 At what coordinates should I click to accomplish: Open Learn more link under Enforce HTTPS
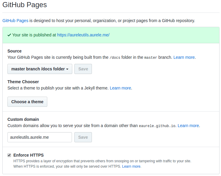coord(131,166)
